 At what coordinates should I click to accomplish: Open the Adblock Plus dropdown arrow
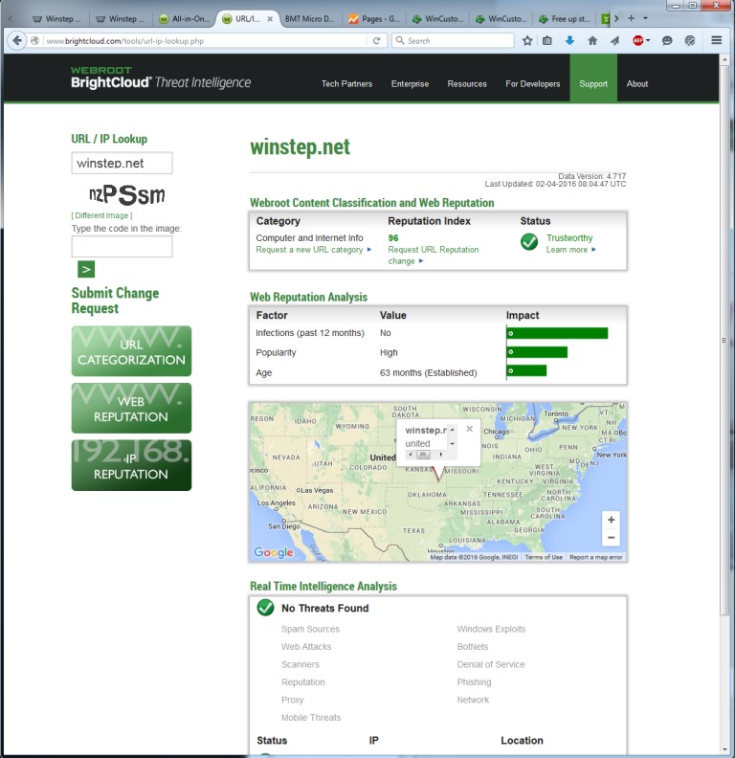coord(648,40)
